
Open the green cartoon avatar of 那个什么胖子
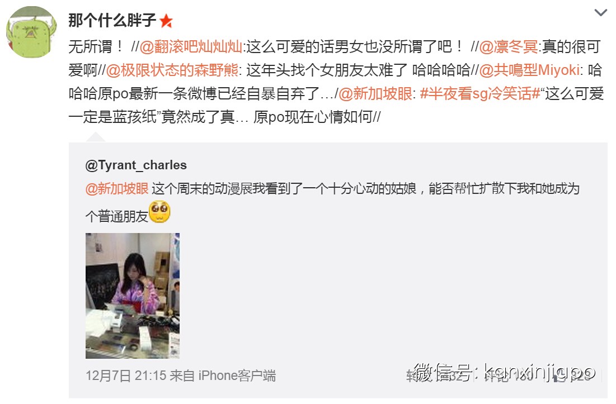click(x=31, y=32)
